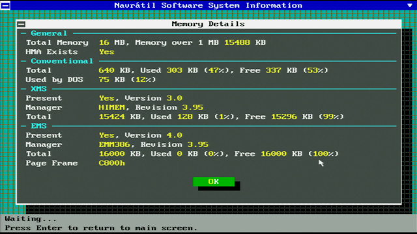Click the HIMEM manager name

[x=111, y=107]
